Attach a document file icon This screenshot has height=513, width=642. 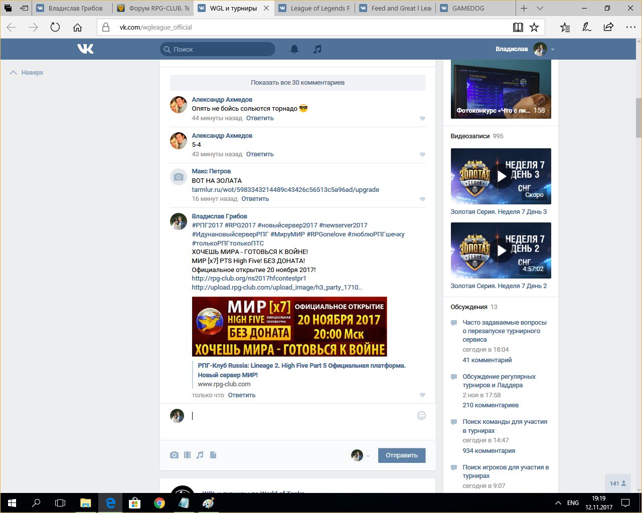(213, 455)
